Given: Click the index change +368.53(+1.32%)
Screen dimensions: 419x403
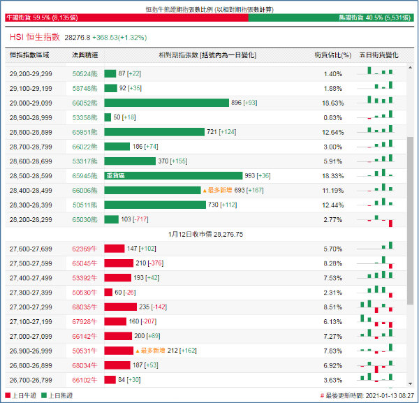Looking at the screenshot, I should (x=119, y=38).
